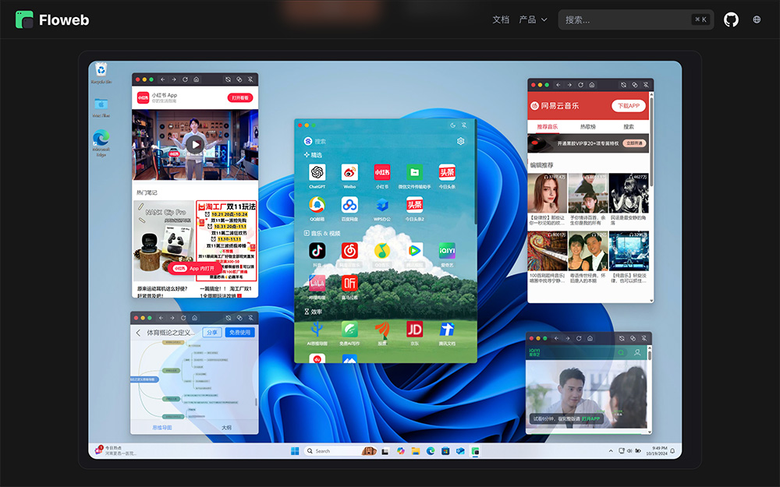The height and width of the screenshot is (487, 780).
Task: Expand the 产品 dropdown menu
Action: [x=533, y=20]
